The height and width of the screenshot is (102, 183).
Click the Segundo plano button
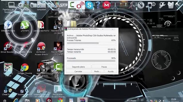click(78, 67)
